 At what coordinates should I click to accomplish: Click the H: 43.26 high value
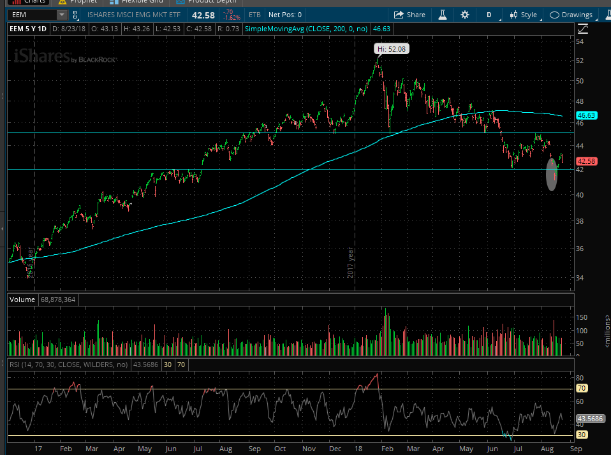[x=136, y=29]
